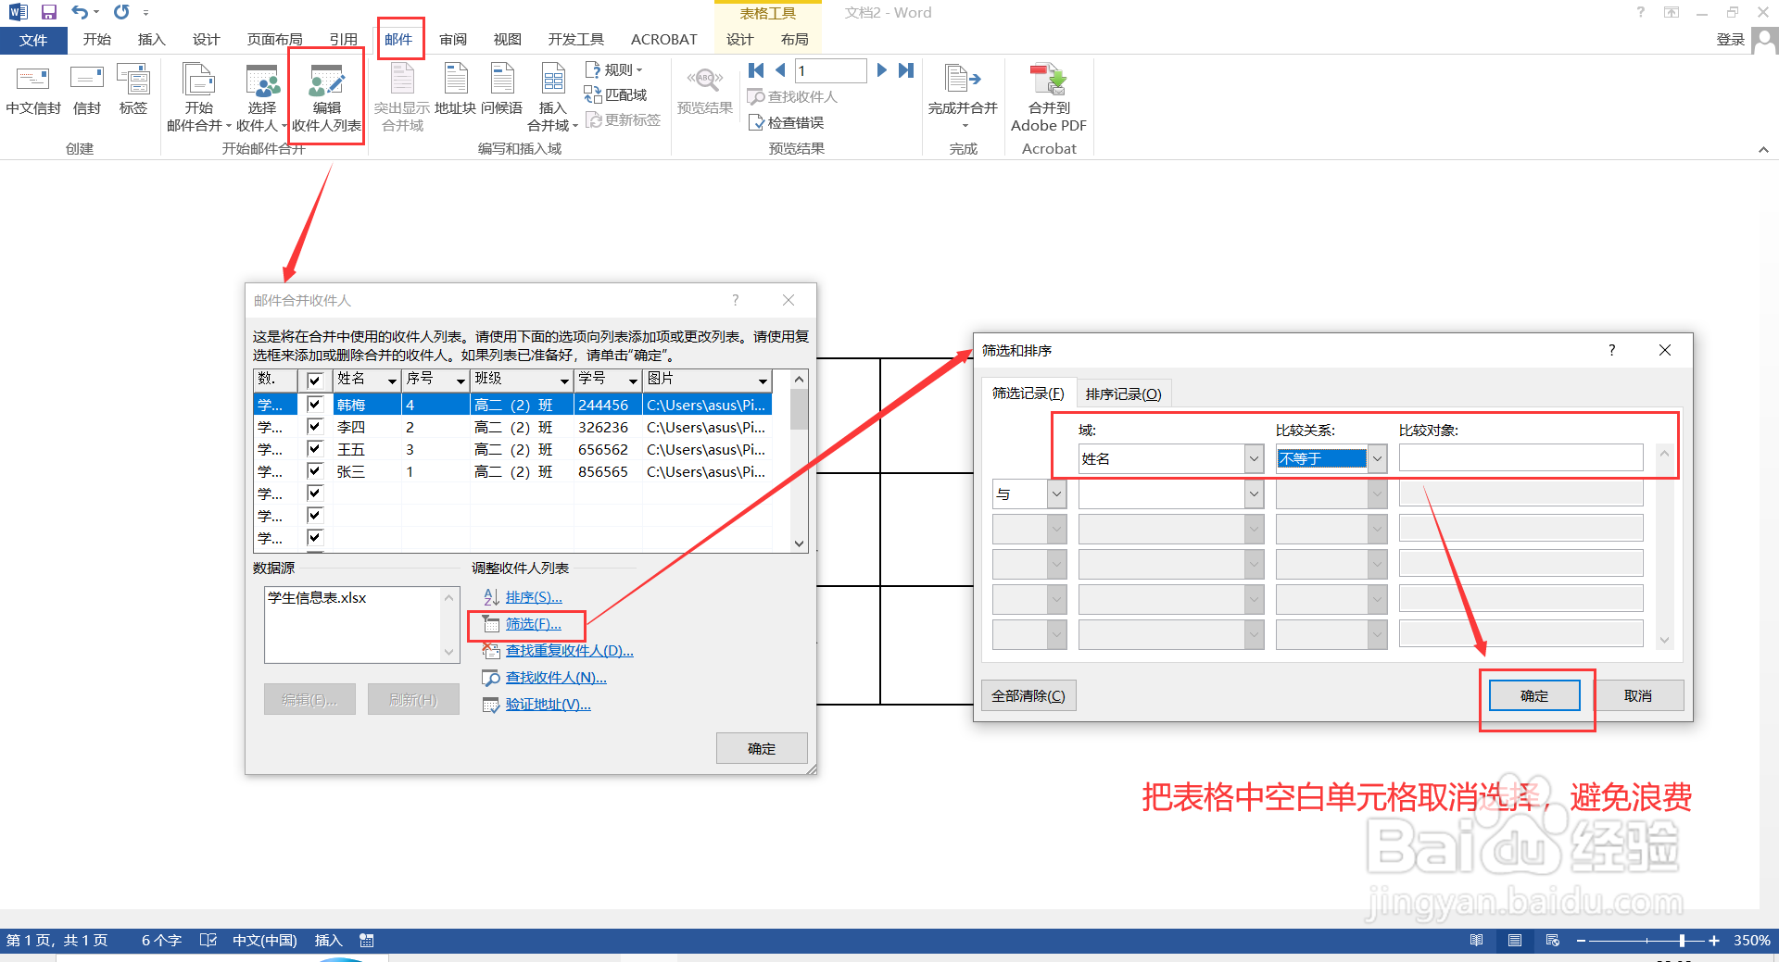The height and width of the screenshot is (962, 1779).
Task: Click 全部清除(C) in the filter dialog
Action: (x=1028, y=694)
